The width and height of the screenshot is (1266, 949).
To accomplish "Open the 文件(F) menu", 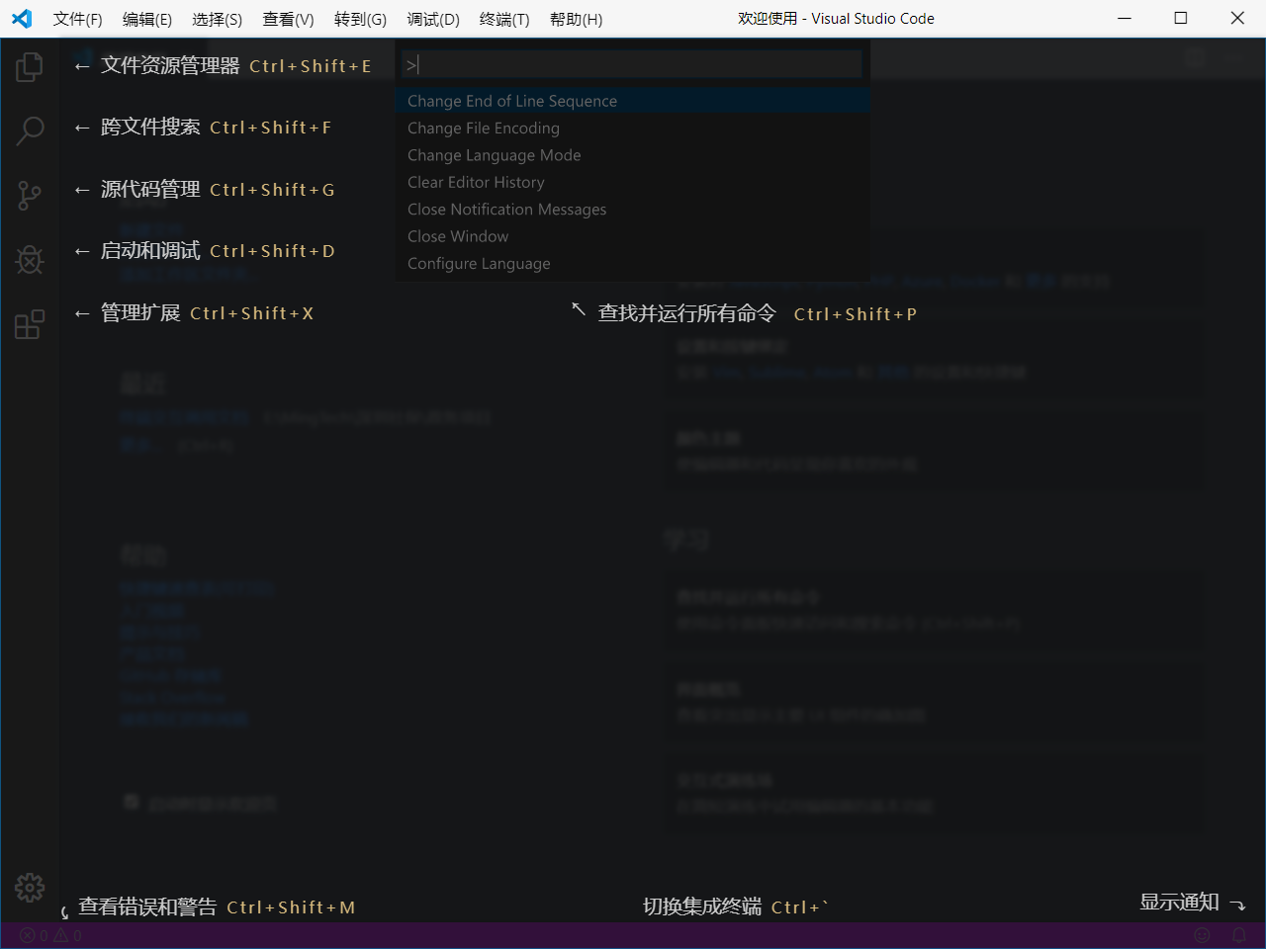I will click(78, 19).
